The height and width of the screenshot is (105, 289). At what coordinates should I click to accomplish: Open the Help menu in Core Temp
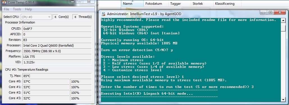click(28, 9)
